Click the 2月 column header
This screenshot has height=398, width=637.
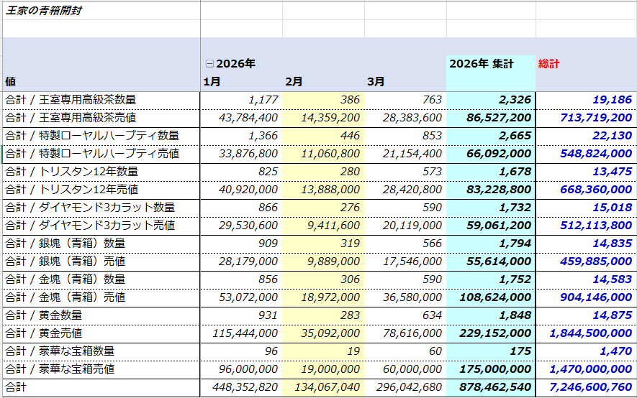tap(294, 82)
